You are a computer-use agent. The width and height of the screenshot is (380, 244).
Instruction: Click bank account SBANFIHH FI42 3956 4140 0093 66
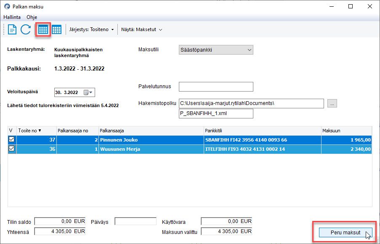tap(263, 140)
